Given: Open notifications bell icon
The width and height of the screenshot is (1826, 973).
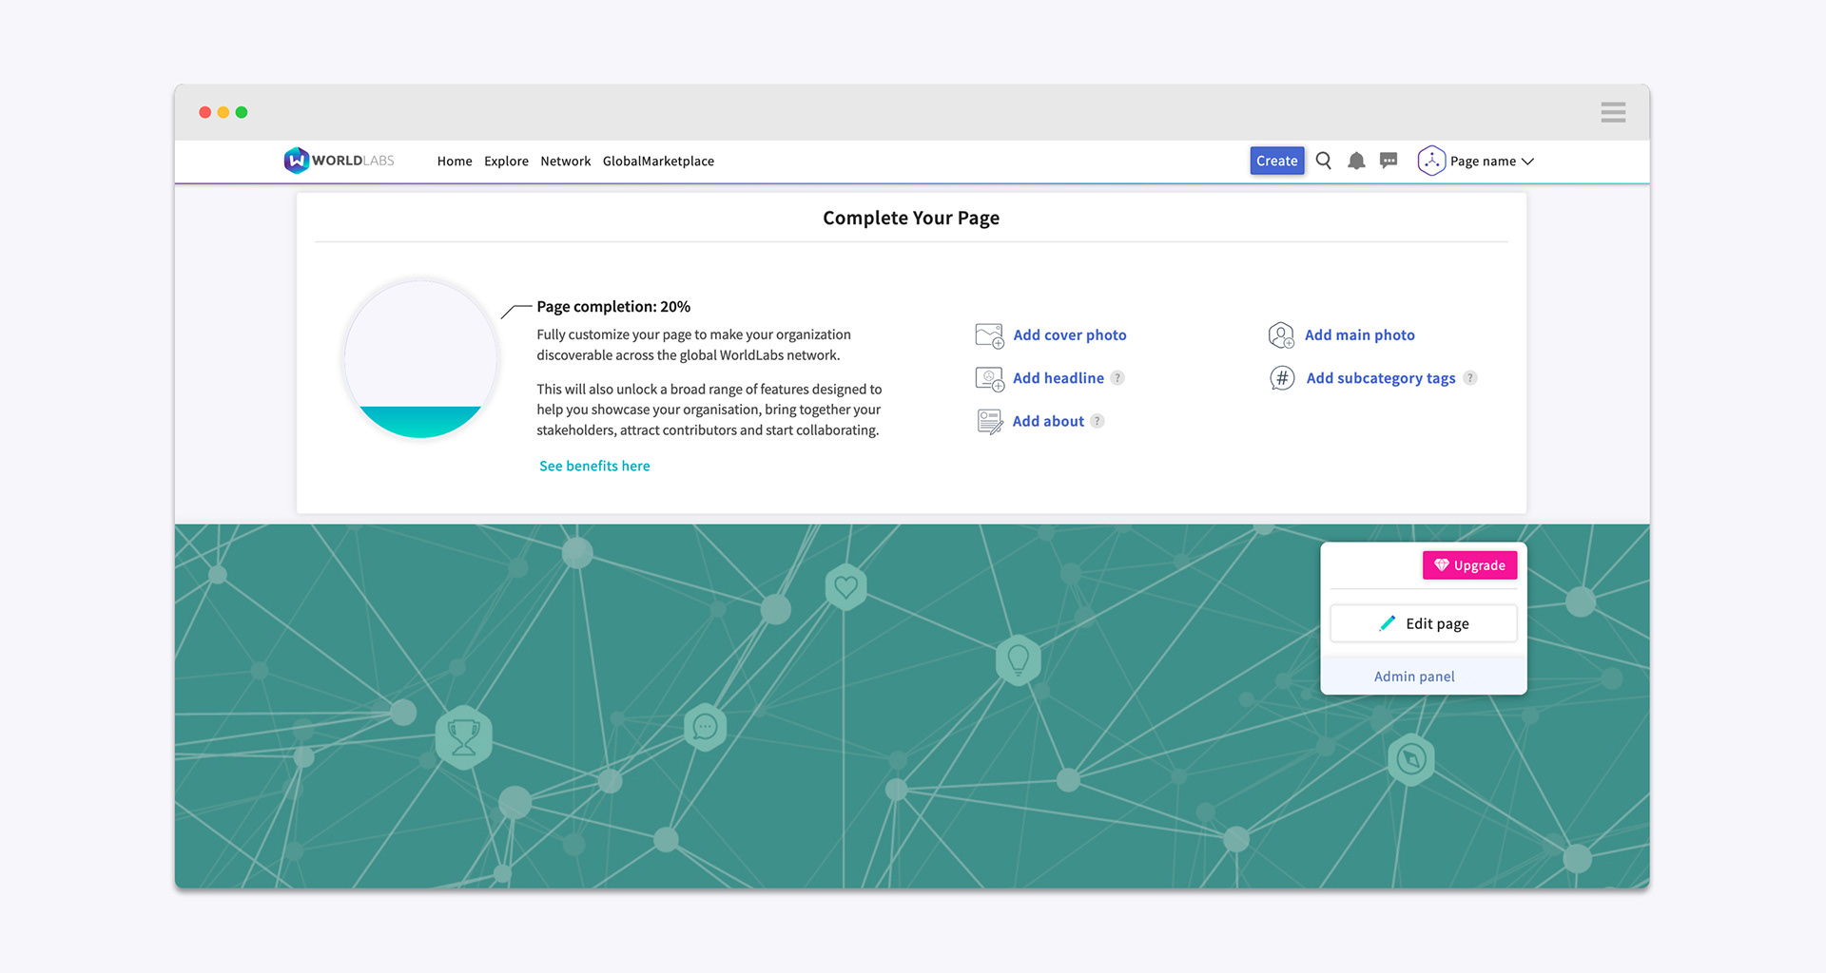Looking at the screenshot, I should click(x=1356, y=161).
